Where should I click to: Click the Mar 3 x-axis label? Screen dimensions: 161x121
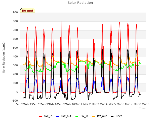(95, 104)
